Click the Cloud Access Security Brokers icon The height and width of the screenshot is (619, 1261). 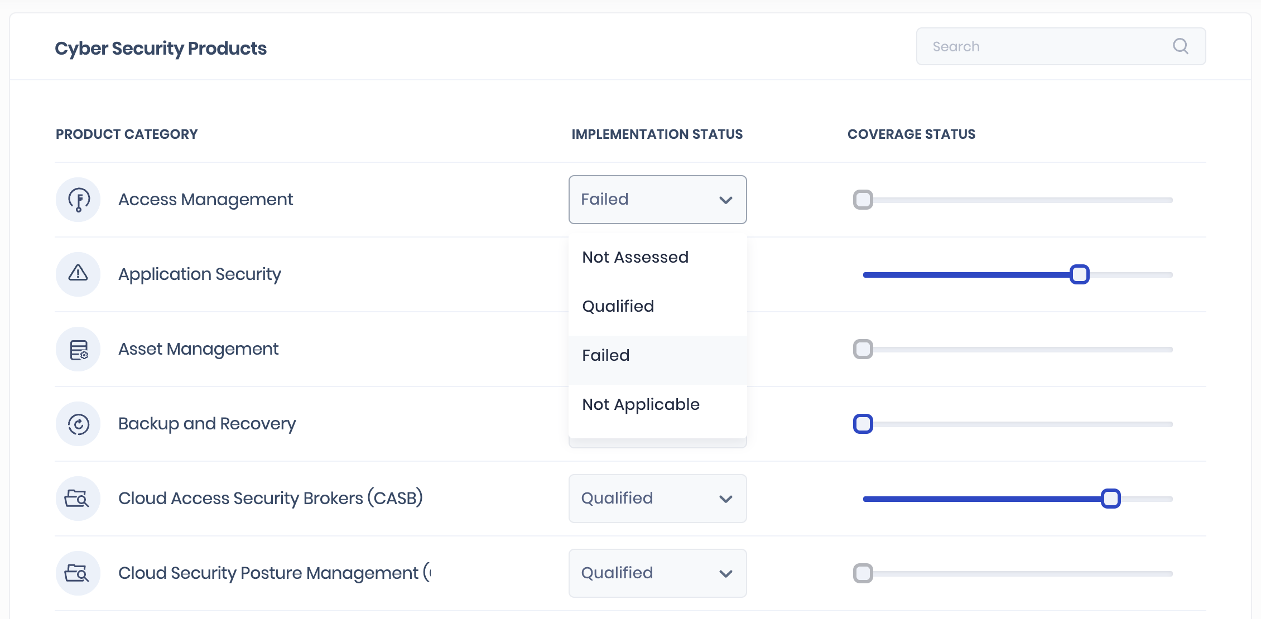78,499
